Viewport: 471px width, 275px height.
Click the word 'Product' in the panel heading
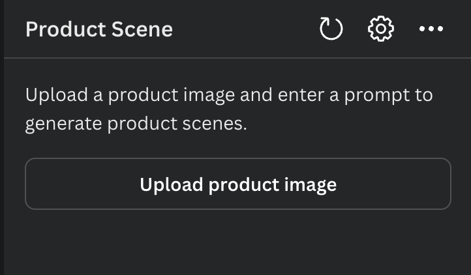tap(66, 29)
